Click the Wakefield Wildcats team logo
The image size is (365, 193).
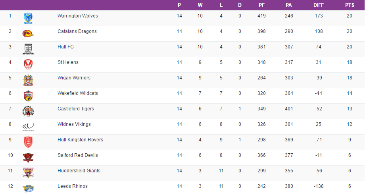(x=28, y=95)
